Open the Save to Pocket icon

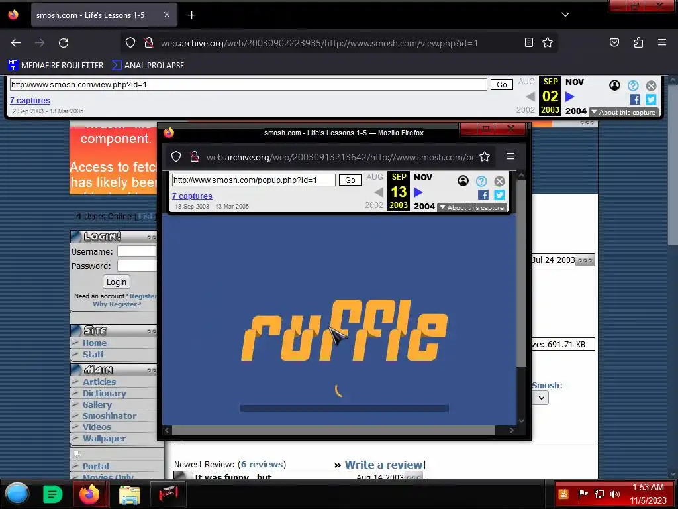[x=614, y=42]
